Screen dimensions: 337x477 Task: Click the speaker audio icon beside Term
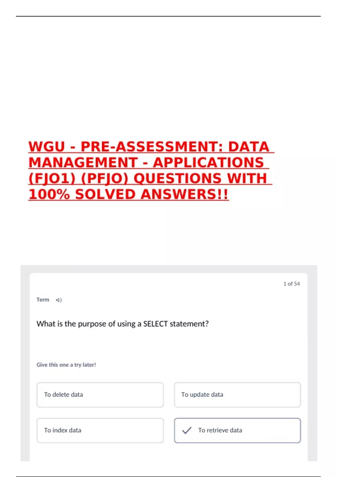tap(59, 300)
